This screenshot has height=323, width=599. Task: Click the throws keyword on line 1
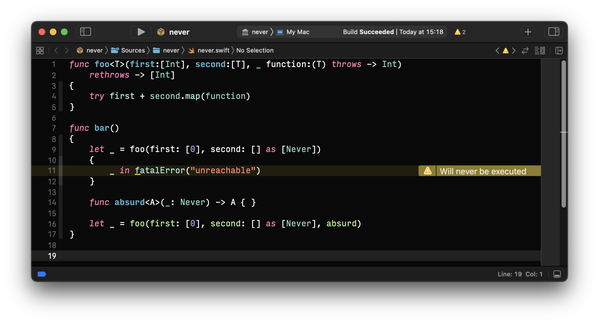[346, 64]
